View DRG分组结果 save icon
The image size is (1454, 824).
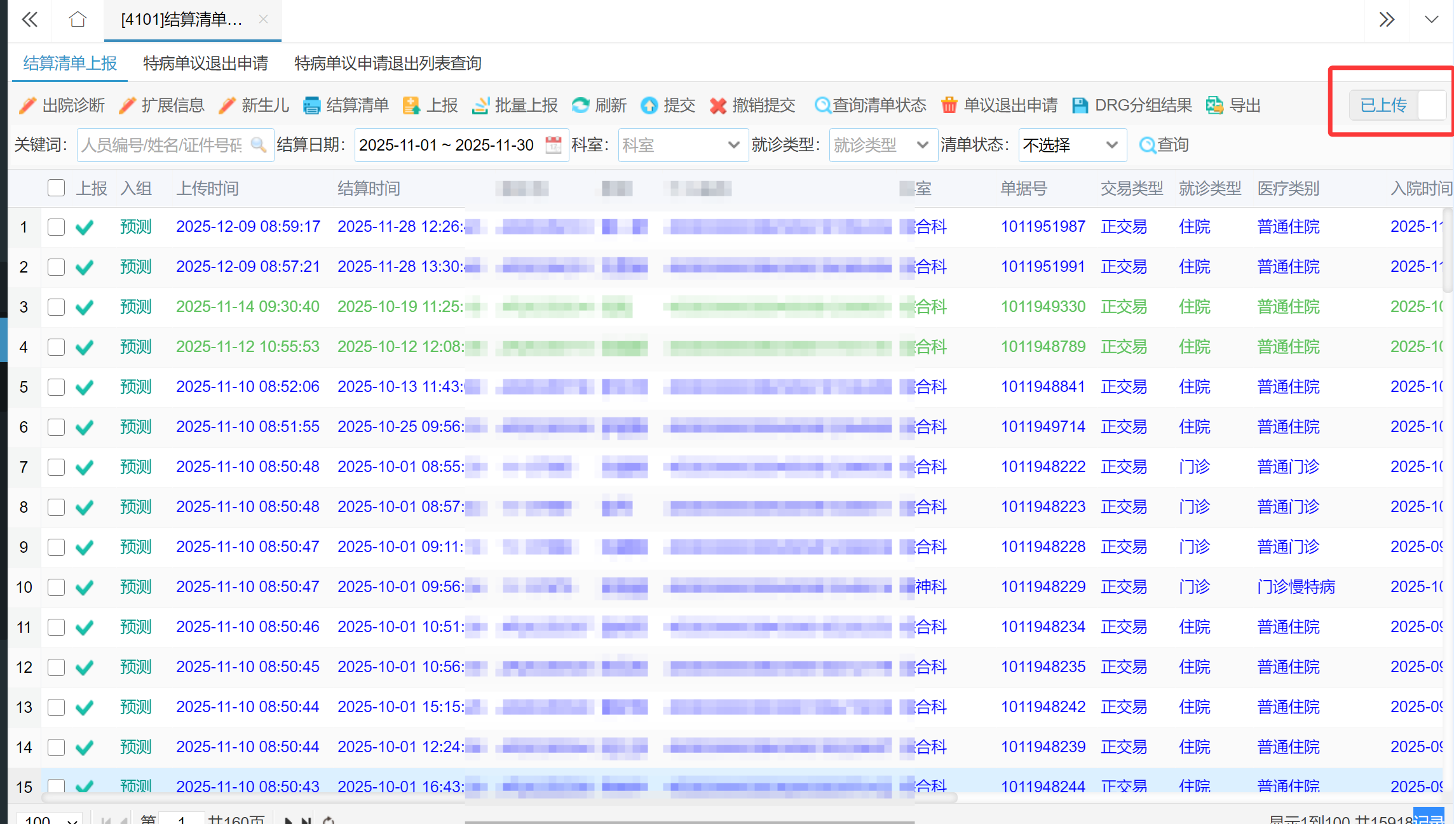tap(1080, 105)
